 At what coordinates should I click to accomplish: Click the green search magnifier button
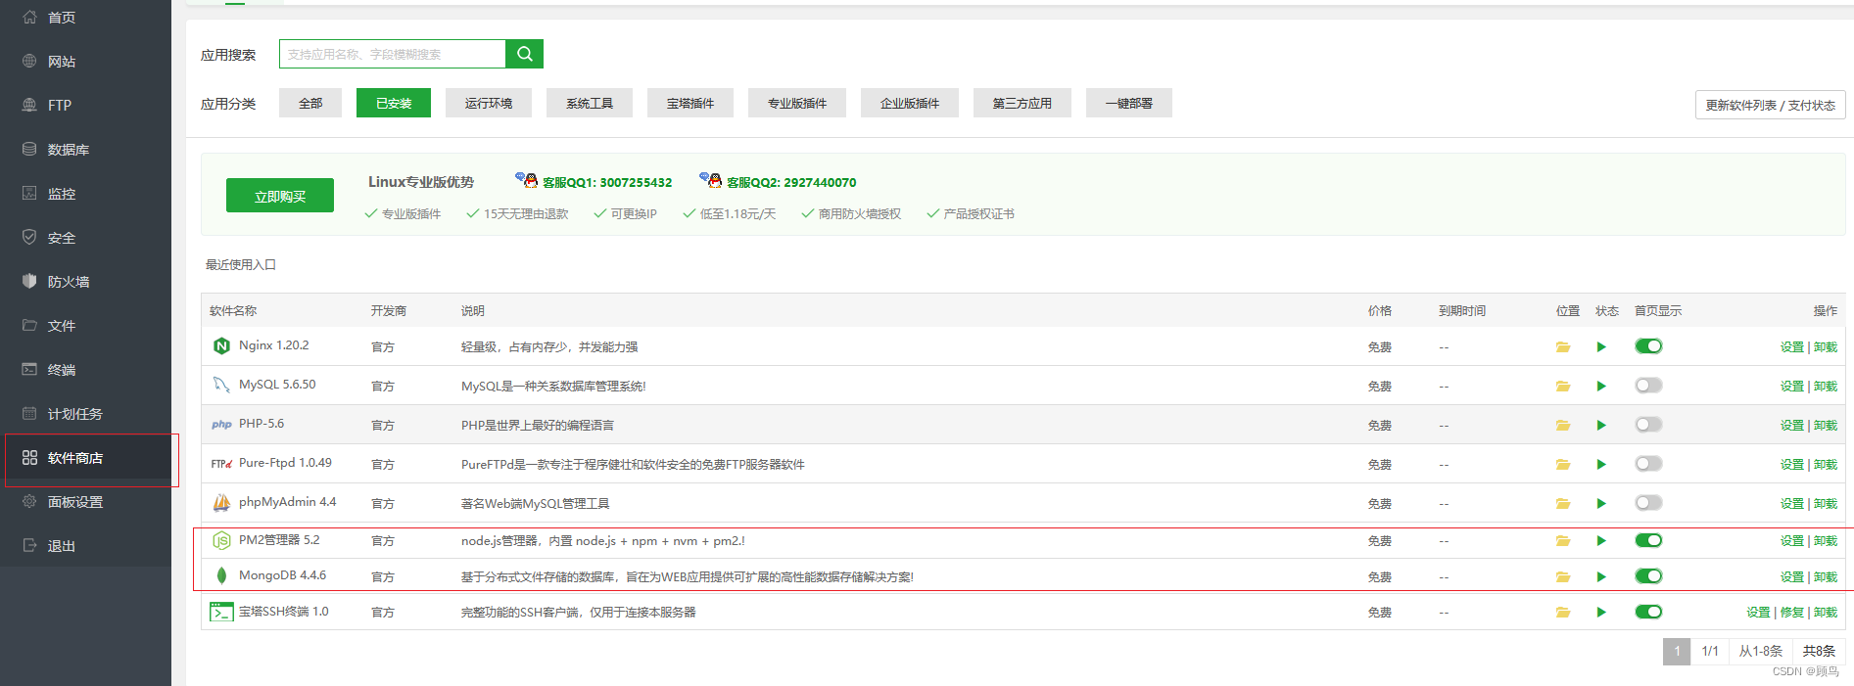pyautogui.click(x=524, y=54)
